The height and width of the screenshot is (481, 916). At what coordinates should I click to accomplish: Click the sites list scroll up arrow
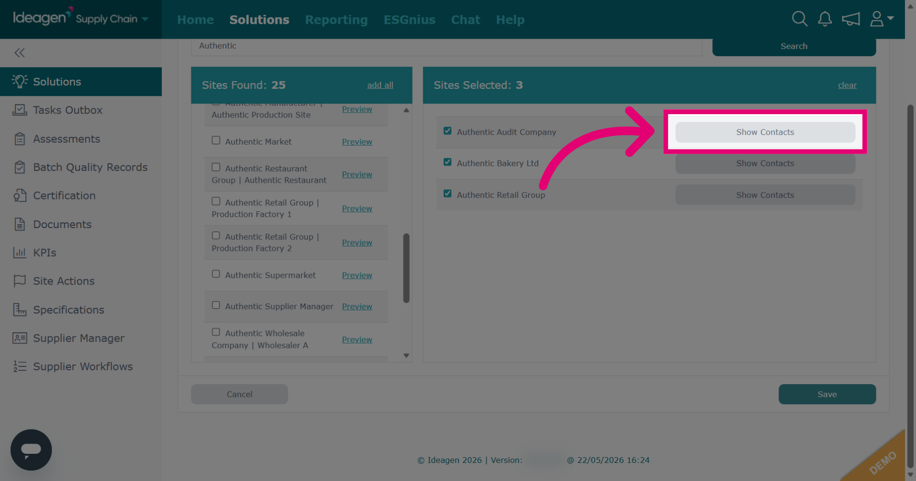pos(406,110)
